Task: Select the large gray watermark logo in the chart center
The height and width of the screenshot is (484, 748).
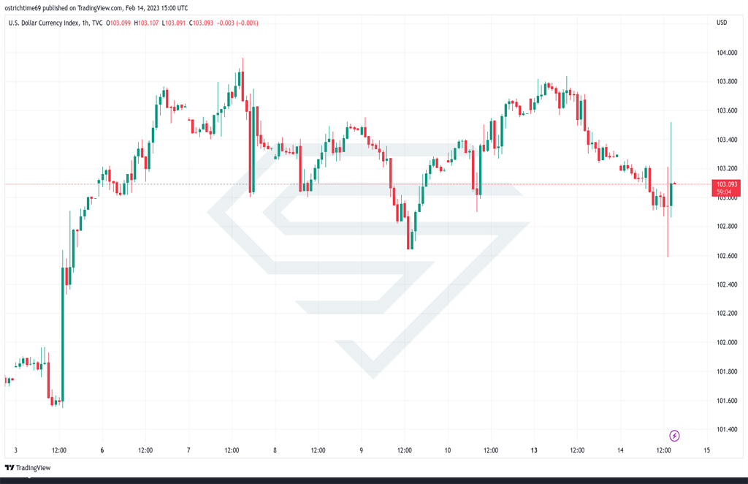Action: click(369, 260)
